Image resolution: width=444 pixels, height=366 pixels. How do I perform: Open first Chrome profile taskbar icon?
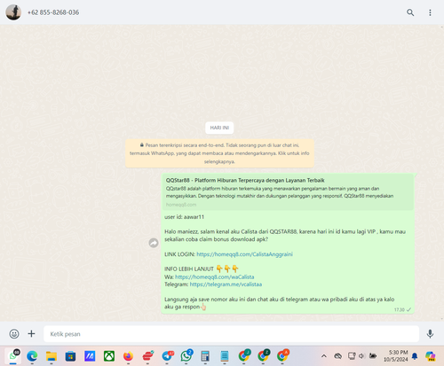click(244, 355)
